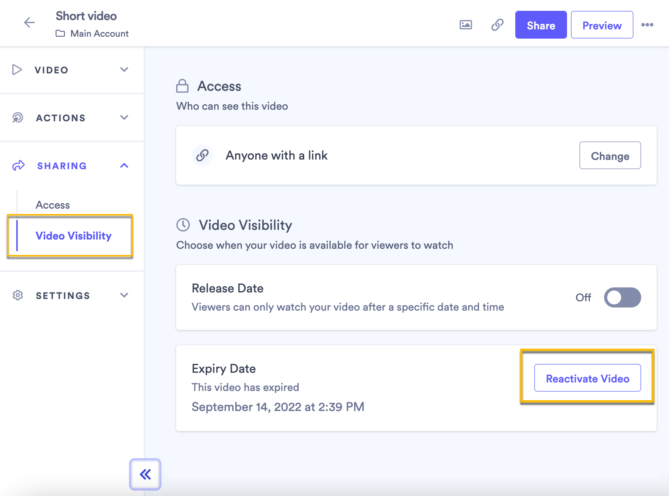Click the Sharing arrow icon
The height and width of the screenshot is (496, 669).
click(18, 166)
